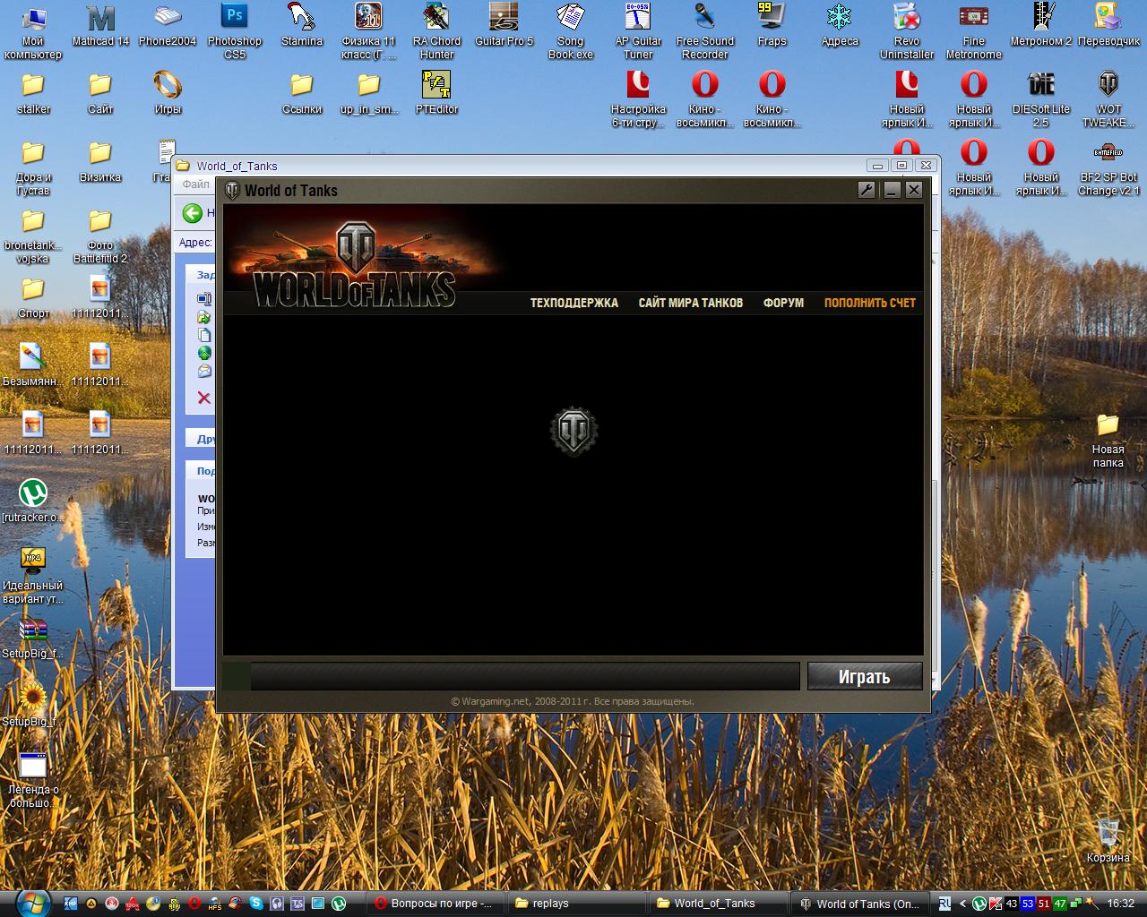Viewport: 1147px width, 917px height.
Task: Select the Phone2004 desktop icon
Action: tap(168, 26)
